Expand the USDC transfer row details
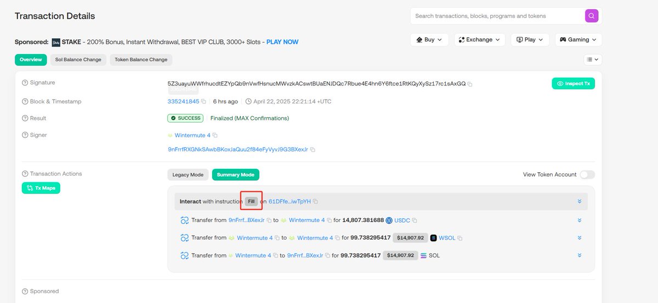Image resolution: width=658 pixels, height=303 pixels. [x=580, y=220]
